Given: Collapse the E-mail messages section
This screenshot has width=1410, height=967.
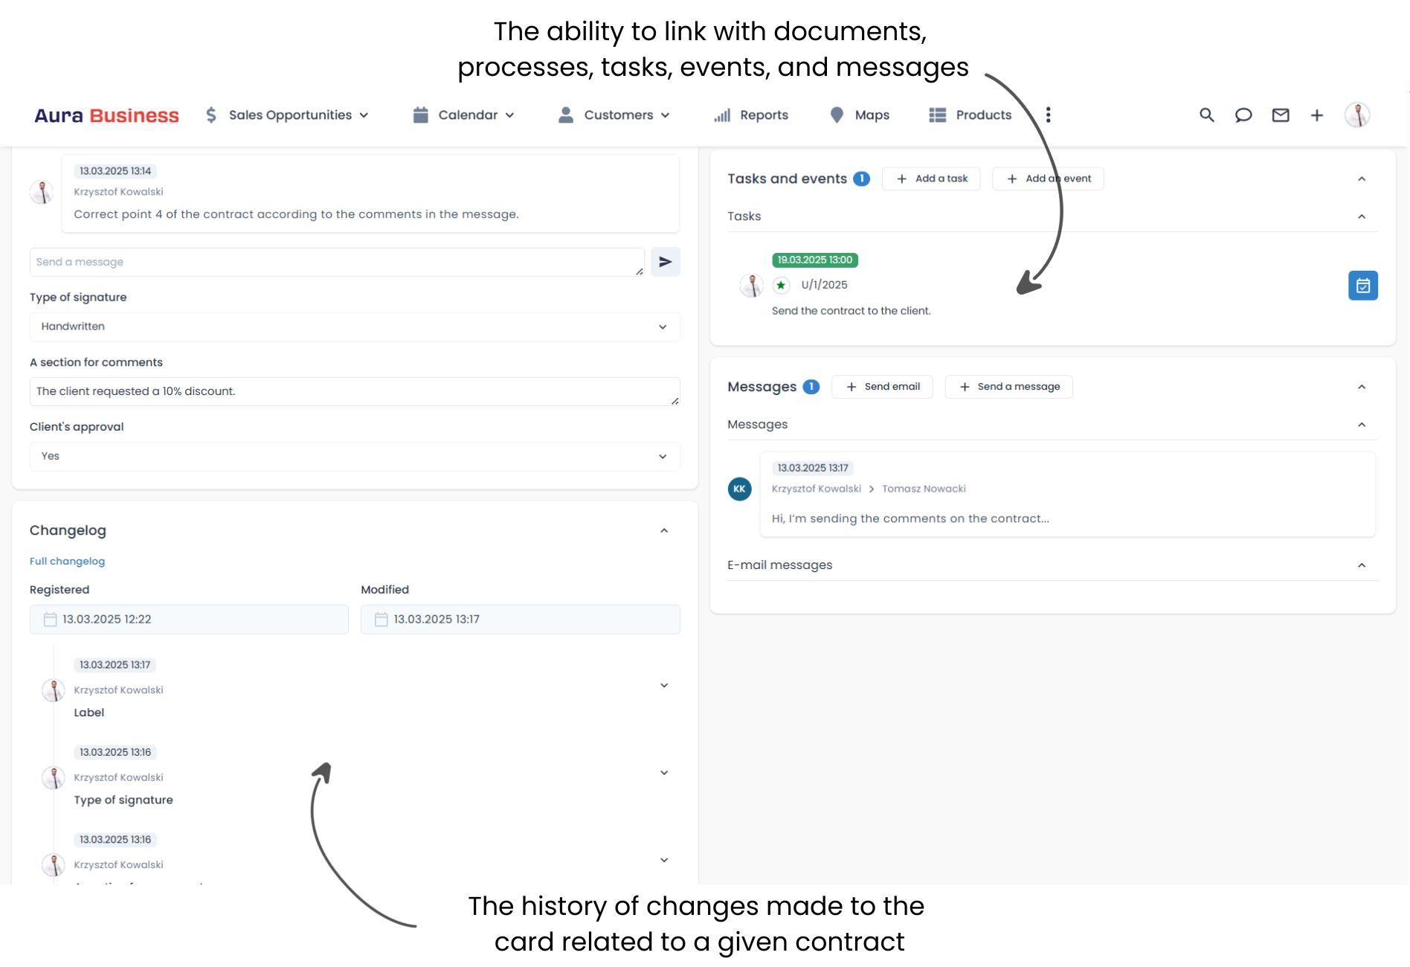Looking at the screenshot, I should tap(1362, 565).
